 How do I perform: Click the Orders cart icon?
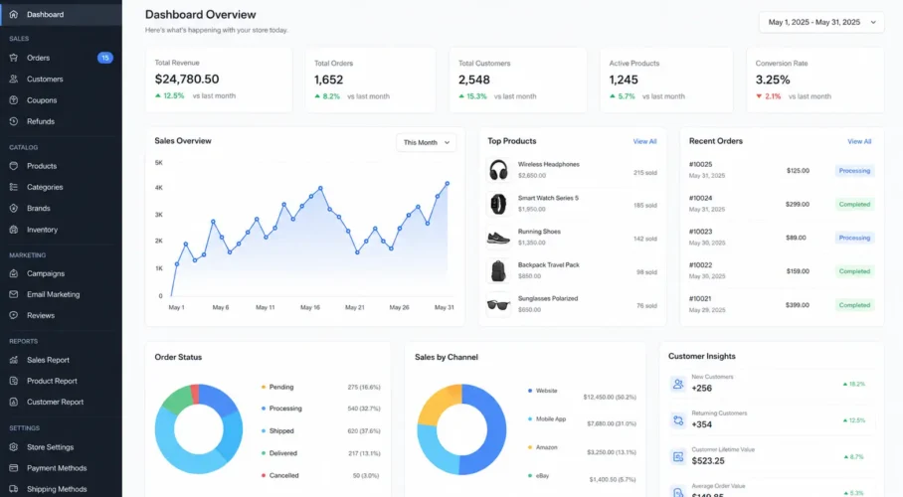click(x=14, y=58)
